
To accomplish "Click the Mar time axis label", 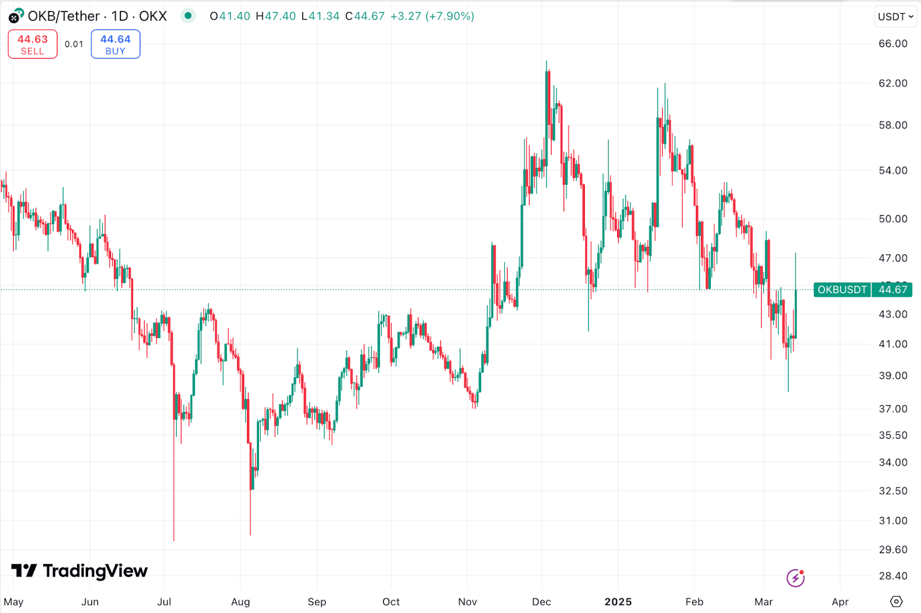I will click(x=763, y=602).
